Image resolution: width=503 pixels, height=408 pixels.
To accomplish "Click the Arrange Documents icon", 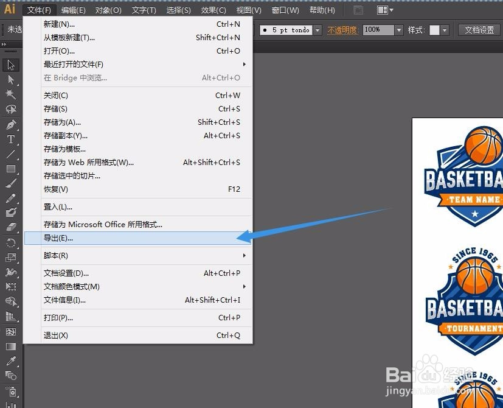I will (x=383, y=10).
